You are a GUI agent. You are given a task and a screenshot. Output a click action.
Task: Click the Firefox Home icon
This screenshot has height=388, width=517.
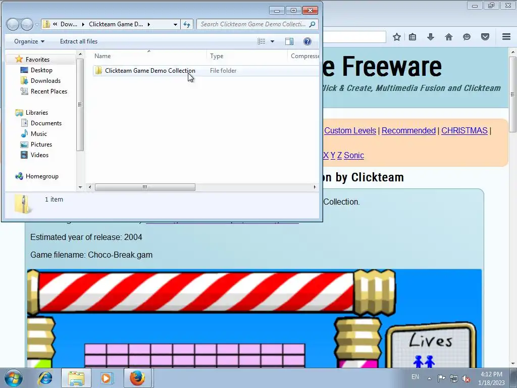point(448,37)
